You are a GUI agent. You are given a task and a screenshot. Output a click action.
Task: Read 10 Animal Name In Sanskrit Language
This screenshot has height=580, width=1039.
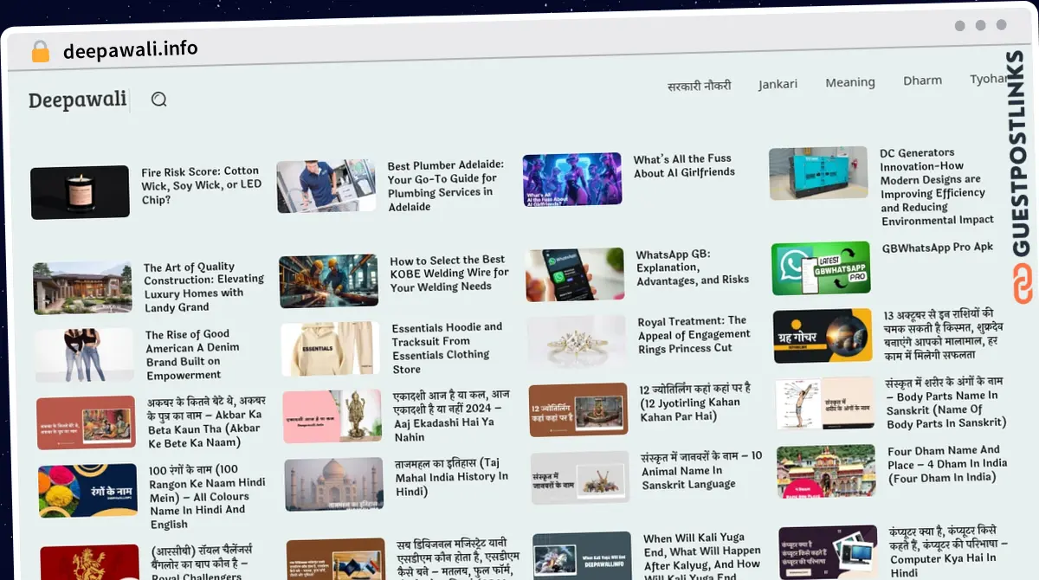[x=702, y=470]
